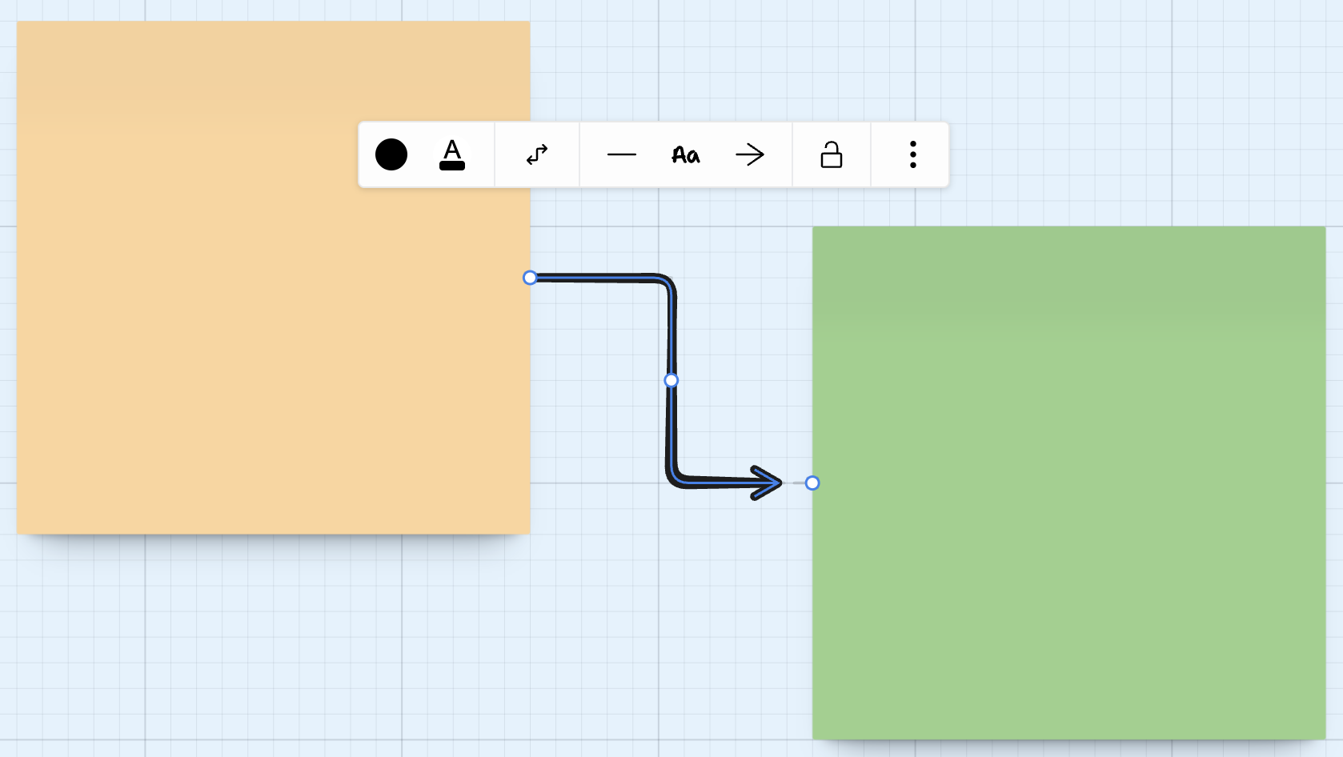Select the connector end handle on green note

812,483
